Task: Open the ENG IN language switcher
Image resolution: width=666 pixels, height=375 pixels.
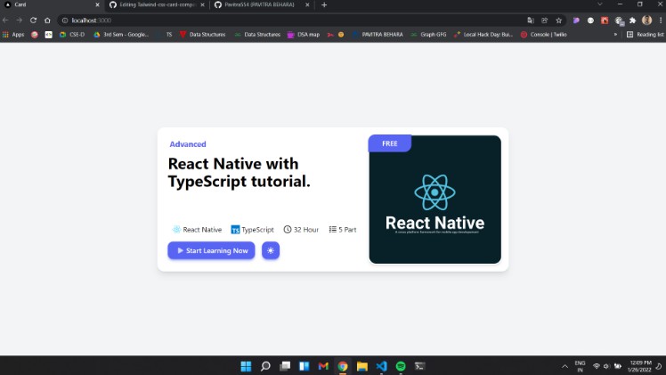Action: pyautogui.click(x=580, y=366)
